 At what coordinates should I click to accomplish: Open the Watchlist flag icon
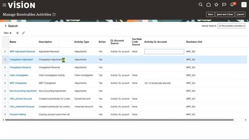224,5
